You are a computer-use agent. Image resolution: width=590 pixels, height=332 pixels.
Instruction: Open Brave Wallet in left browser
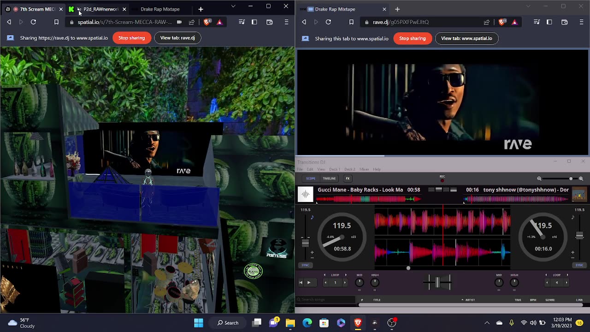pos(270,22)
